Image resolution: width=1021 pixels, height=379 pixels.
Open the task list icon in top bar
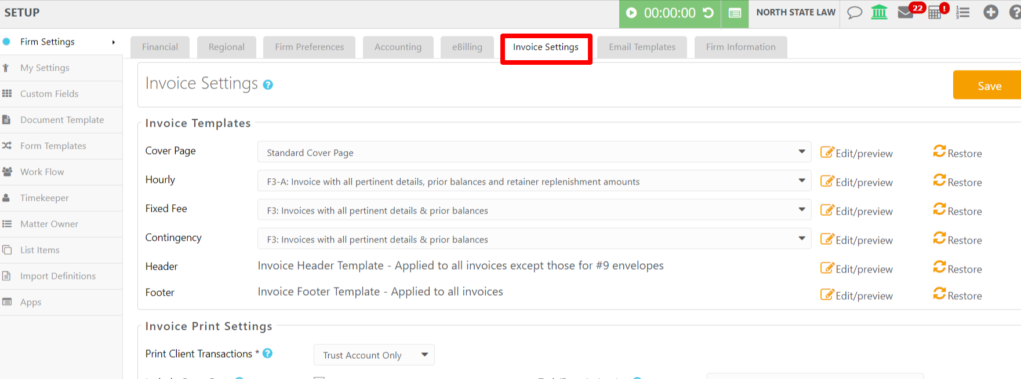(963, 12)
